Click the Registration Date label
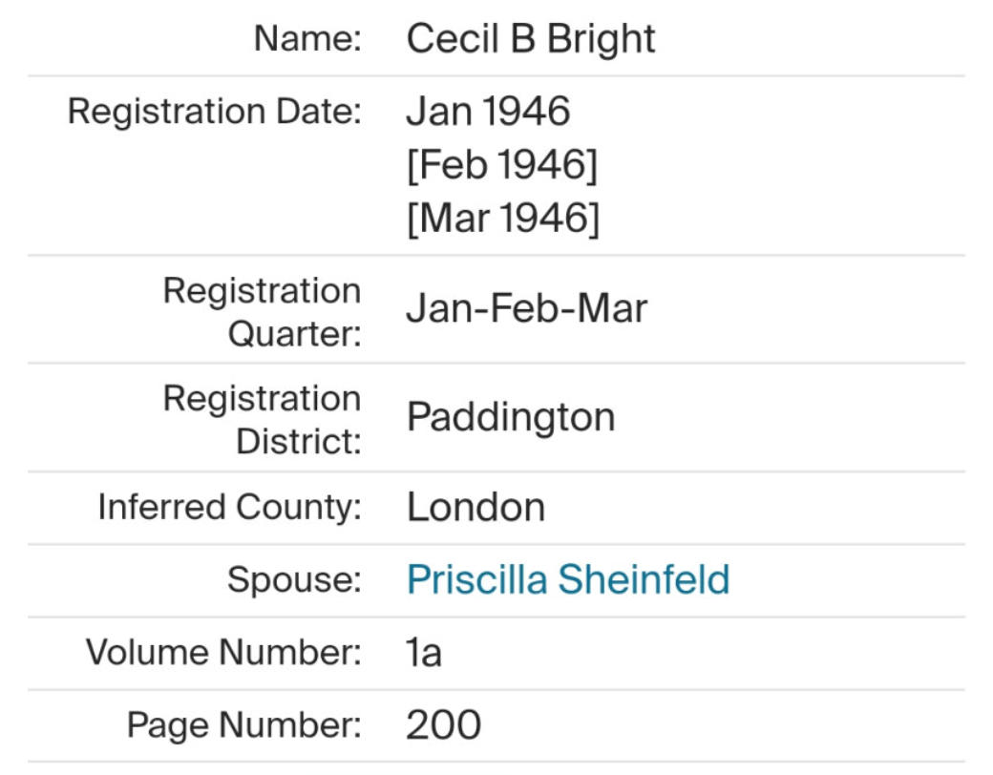Screen dimensions: 993x775 tap(215, 112)
